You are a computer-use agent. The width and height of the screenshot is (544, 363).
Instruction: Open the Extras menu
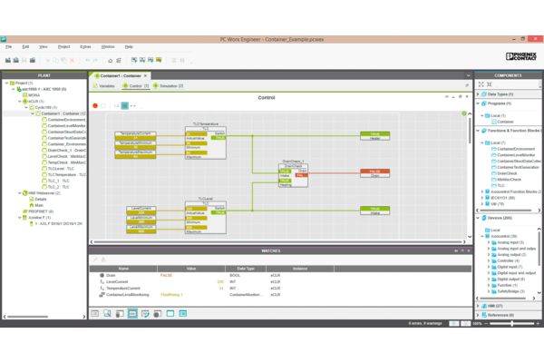point(85,47)
